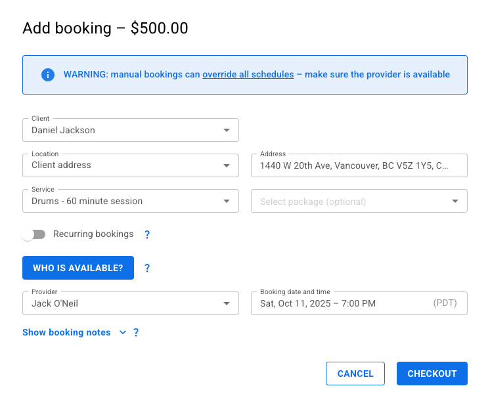Screen dimensions: 490x407
Task: Click the Checkout button
Action: pos(432,374)
